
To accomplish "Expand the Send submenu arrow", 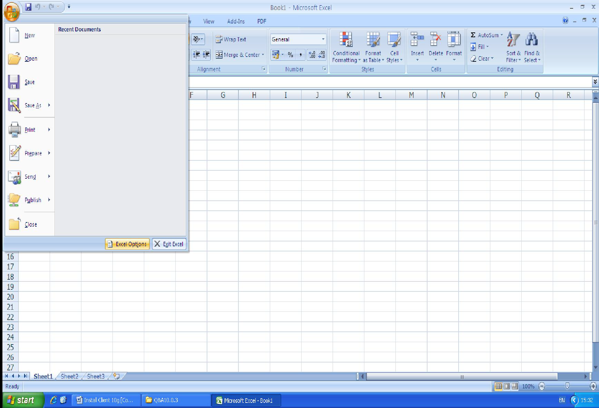I will click(49, 177).
